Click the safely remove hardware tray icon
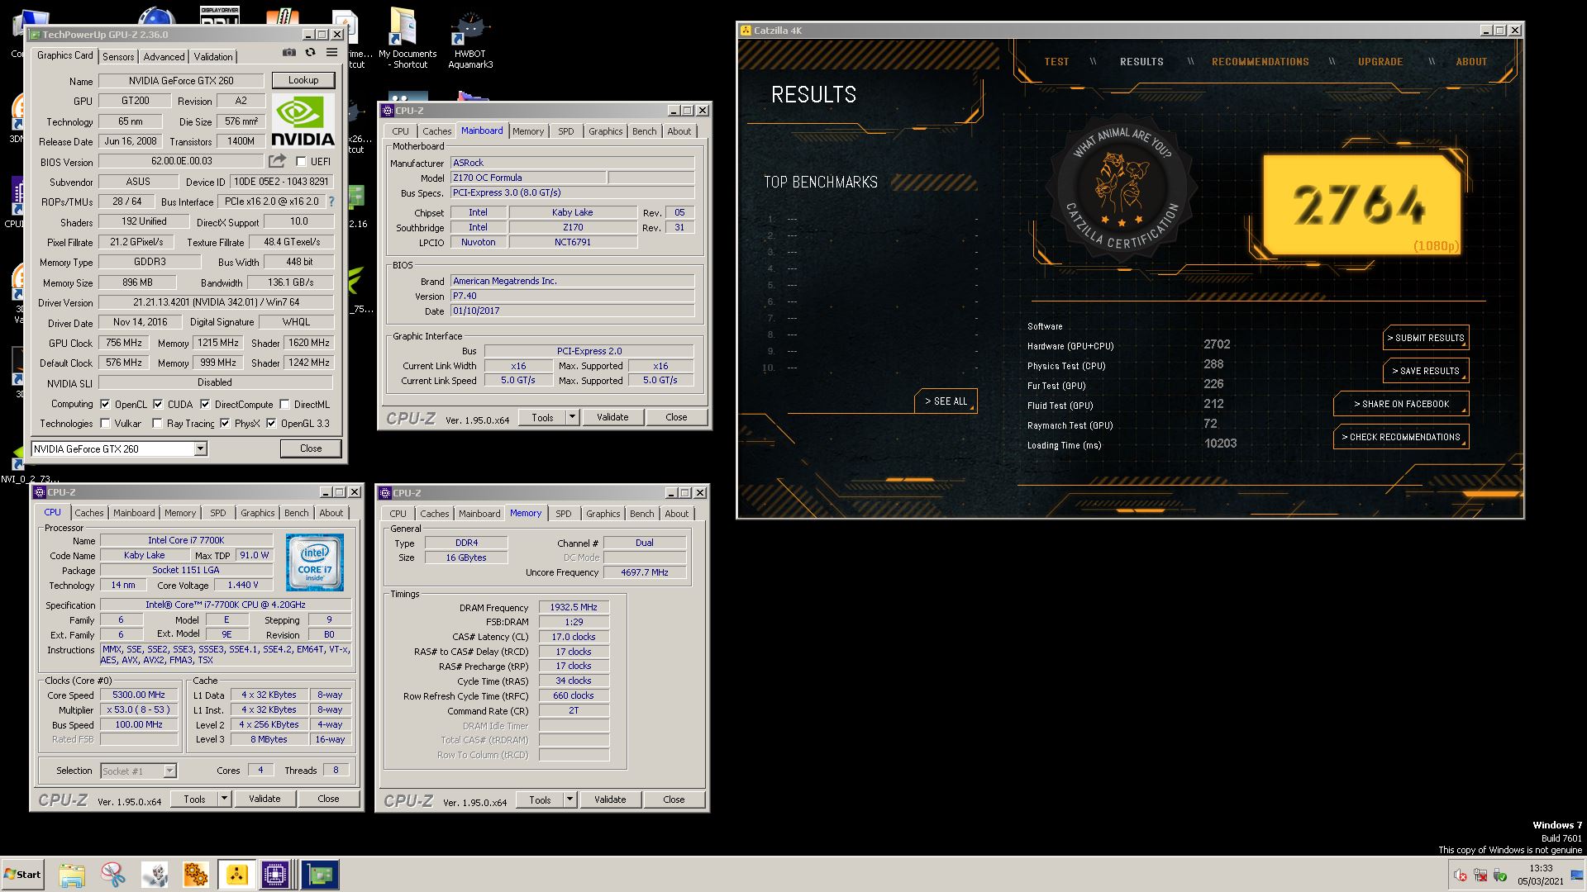 [x=1500, y=875]
